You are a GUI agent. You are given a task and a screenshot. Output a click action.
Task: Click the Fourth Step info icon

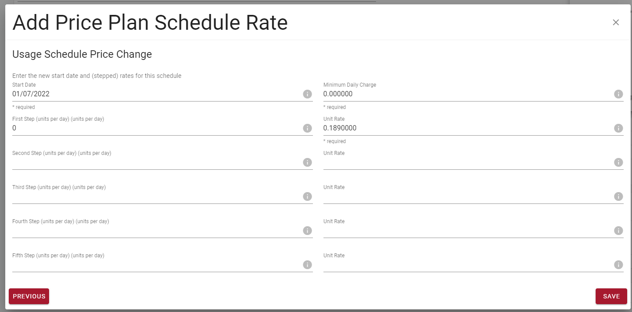307,231
